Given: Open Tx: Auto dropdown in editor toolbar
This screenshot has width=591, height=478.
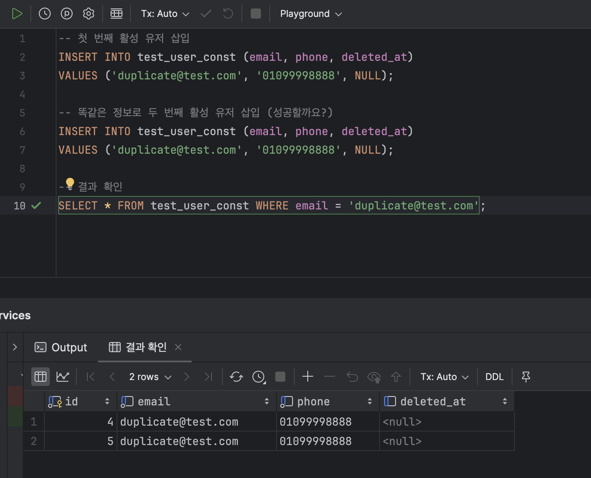Looking at the screenshot, I should coord(165,14).
